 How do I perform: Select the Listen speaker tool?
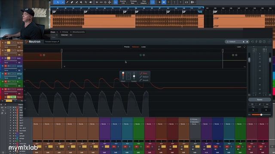click(x=91, y=2)
